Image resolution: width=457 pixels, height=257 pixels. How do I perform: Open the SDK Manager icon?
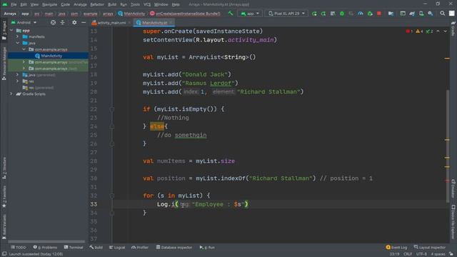tap(431, 14)
